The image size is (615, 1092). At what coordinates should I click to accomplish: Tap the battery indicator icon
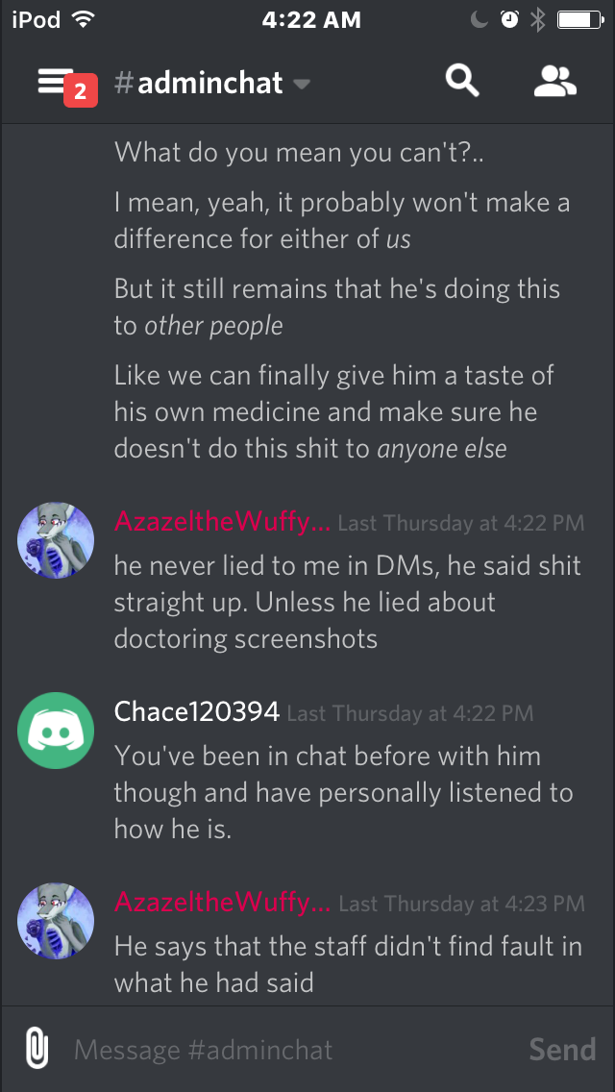[x=580, y=20]
